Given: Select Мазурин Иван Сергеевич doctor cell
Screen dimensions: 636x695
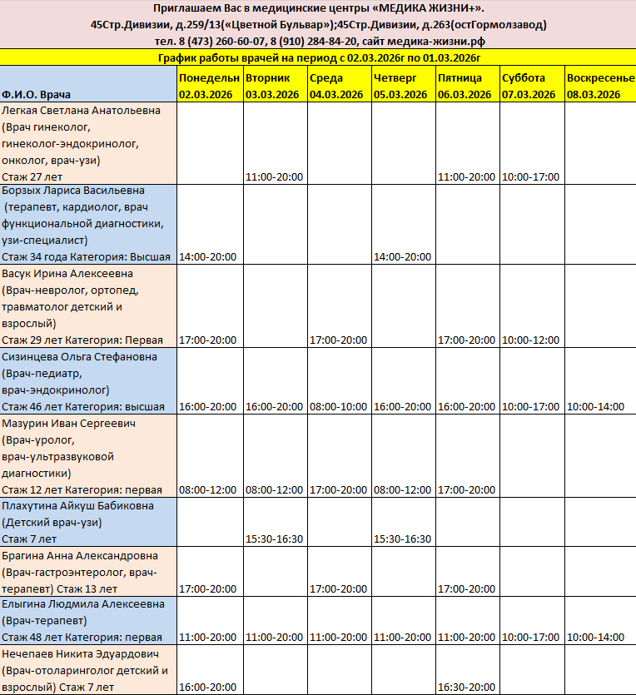Looking at the screenshot, I should coord(88,456).
